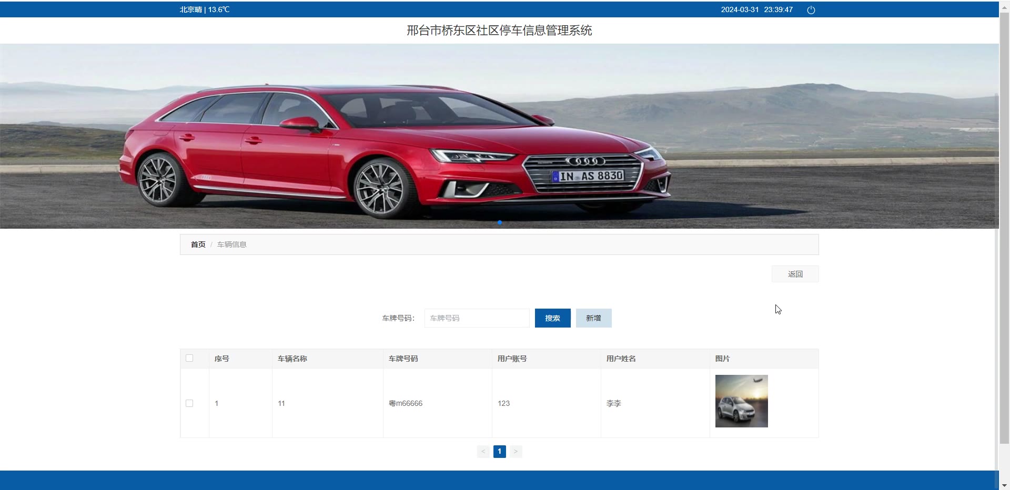Focus the 车牌号码 search input field
The image size is (1010, 490).
[x=477, y=318]
